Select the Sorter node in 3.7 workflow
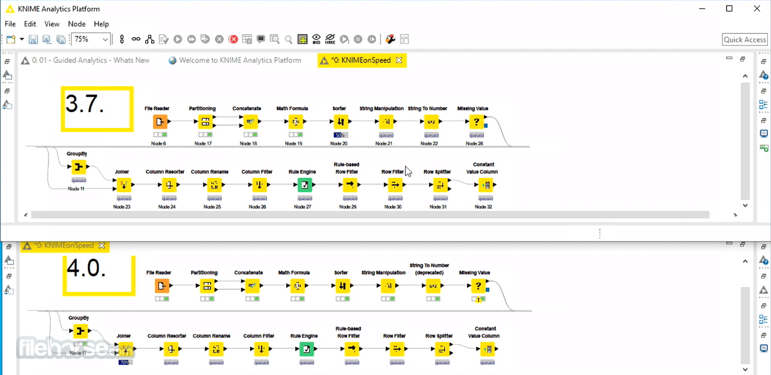771x375 pixels. [x=341, y=122]
